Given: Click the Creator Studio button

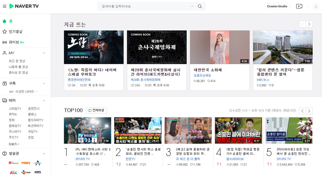Looking at the screenshot, I should [277, 6].
